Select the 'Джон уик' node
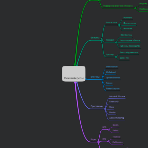148x148 pixels. coord(124,58)
